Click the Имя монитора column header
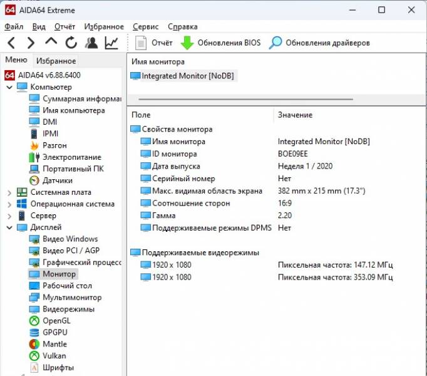Viewport: 427px width, 376px height. coord(158,61)
